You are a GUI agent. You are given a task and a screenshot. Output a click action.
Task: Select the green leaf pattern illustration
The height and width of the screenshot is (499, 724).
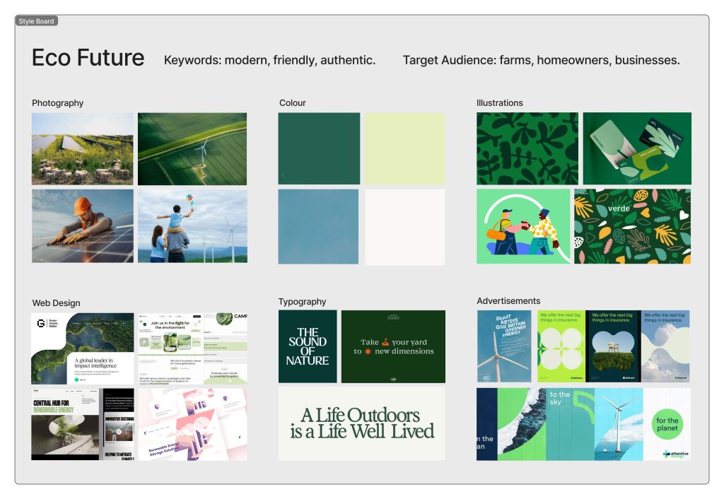point(527,148)
